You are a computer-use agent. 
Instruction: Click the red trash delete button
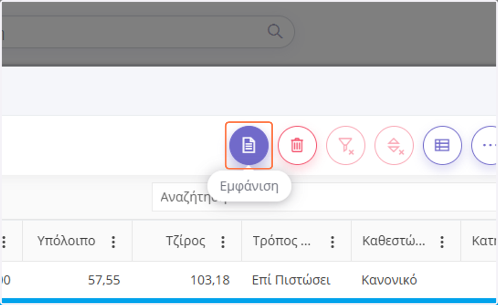point(297,145)
